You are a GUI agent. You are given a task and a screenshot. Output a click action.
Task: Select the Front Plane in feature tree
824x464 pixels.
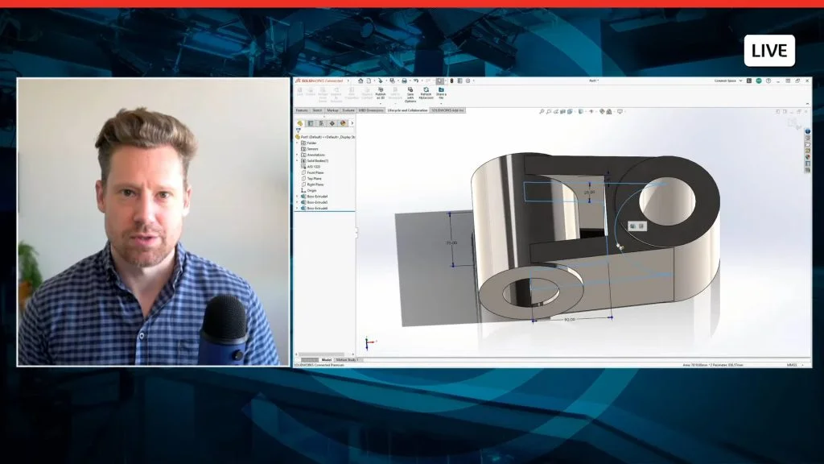[315, 172]
